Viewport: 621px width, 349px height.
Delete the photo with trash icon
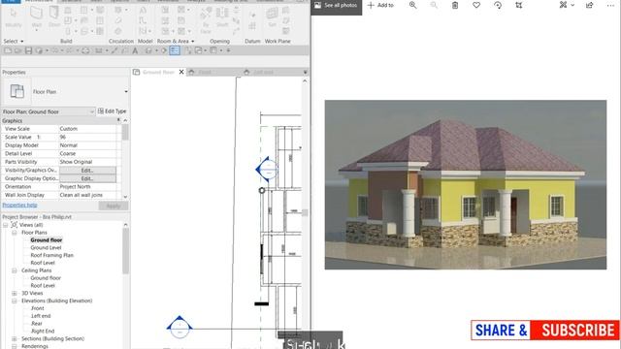tap(455, 5)
